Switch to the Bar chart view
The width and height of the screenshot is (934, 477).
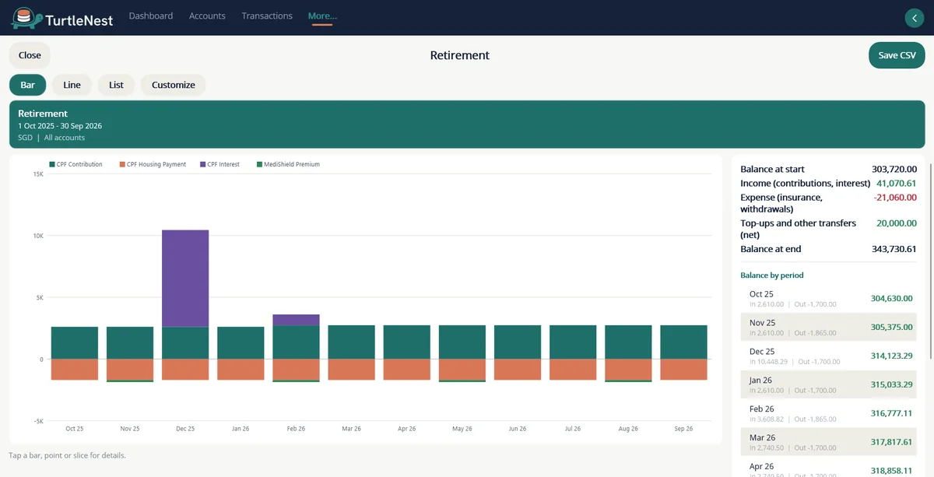27,85
